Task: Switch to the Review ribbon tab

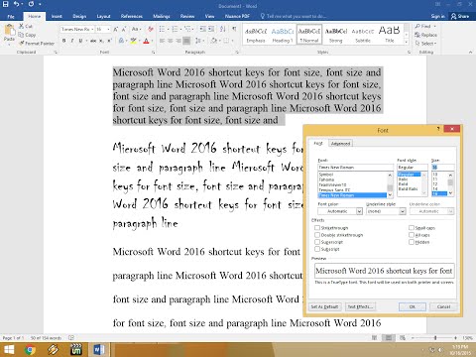Action: click(187, 16)
